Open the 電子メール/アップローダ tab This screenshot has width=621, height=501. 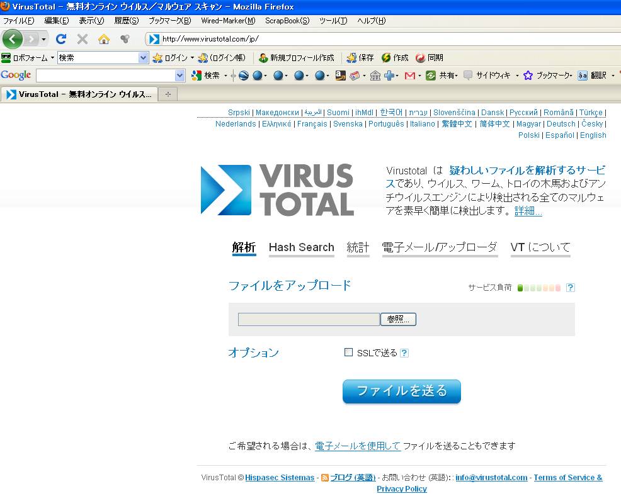440,248
